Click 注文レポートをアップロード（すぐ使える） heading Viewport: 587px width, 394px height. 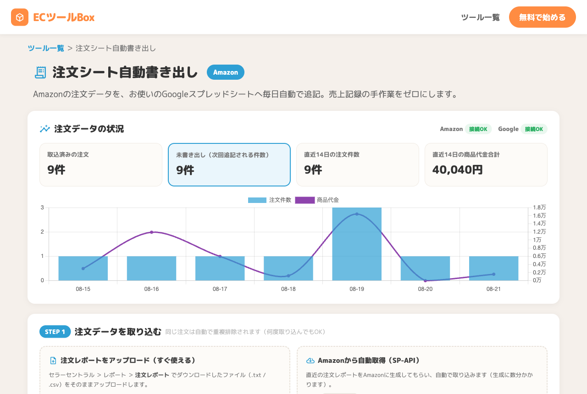click(x=128, y=361)
